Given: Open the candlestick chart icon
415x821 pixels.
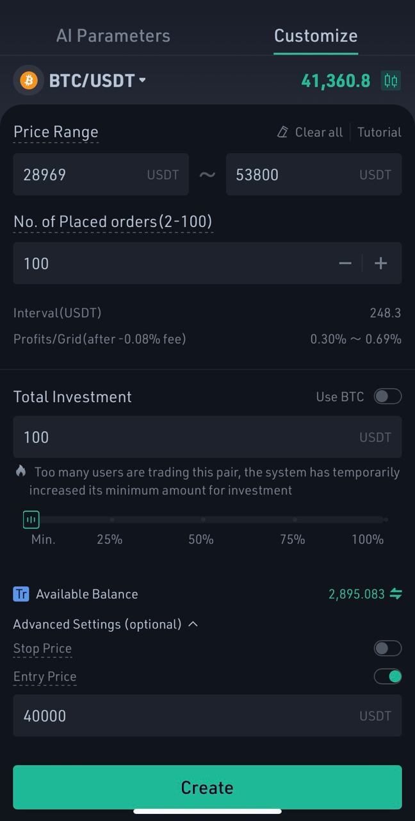Looking at the screenshot, I should (x=391, y=81).
